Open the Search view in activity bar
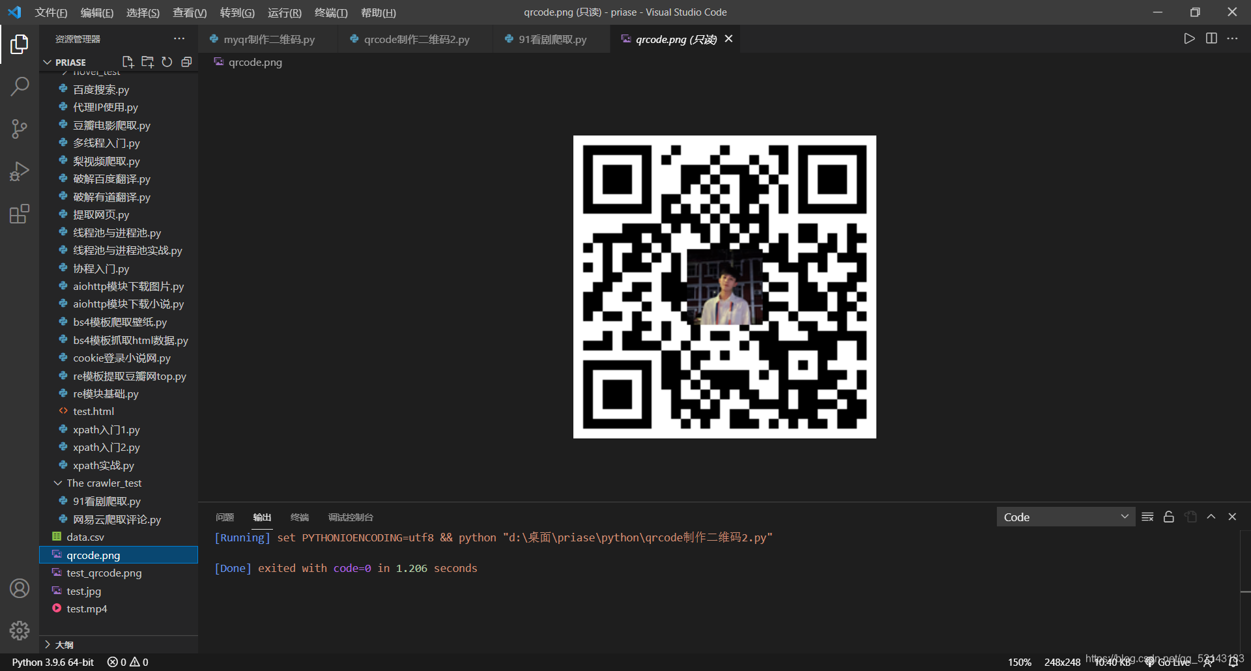The image size is (1251, 671). 20,86
